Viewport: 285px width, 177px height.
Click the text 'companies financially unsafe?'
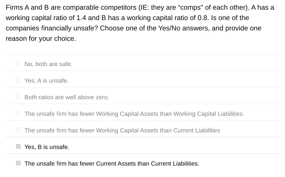pyautogui.click(x=52, y=28)
